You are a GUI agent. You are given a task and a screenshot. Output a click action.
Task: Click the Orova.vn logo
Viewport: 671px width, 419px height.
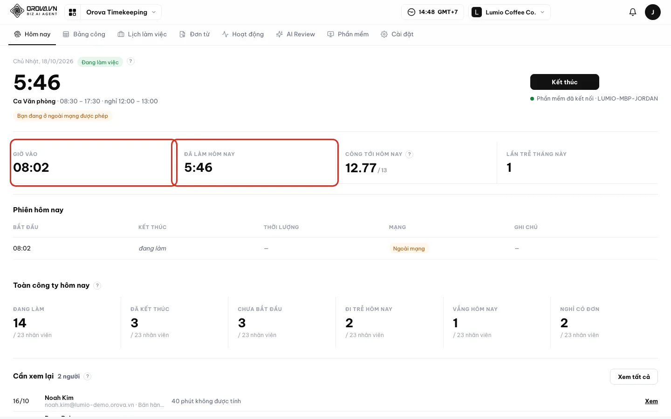pyautogui.click(x=34, y=11)
